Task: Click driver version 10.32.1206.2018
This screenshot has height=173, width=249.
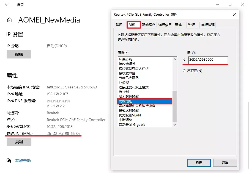Action: (x=59, y=127)
